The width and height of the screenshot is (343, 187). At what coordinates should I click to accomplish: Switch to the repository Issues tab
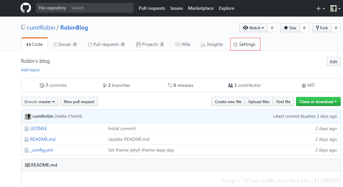pos(65,44)
